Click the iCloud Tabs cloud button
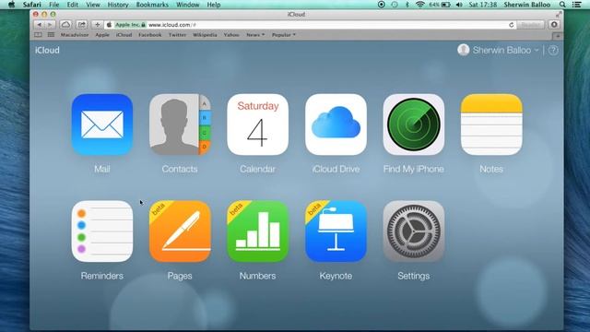 point(65,25)
